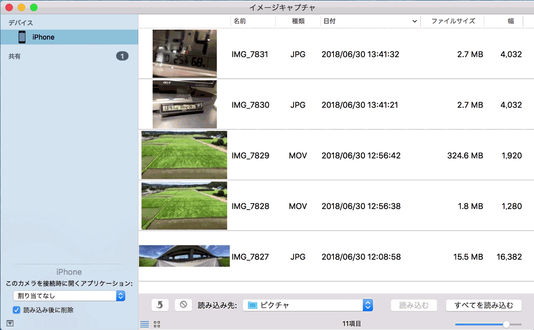
Task: Click the shared devices count badge
Action: [122, 56]
